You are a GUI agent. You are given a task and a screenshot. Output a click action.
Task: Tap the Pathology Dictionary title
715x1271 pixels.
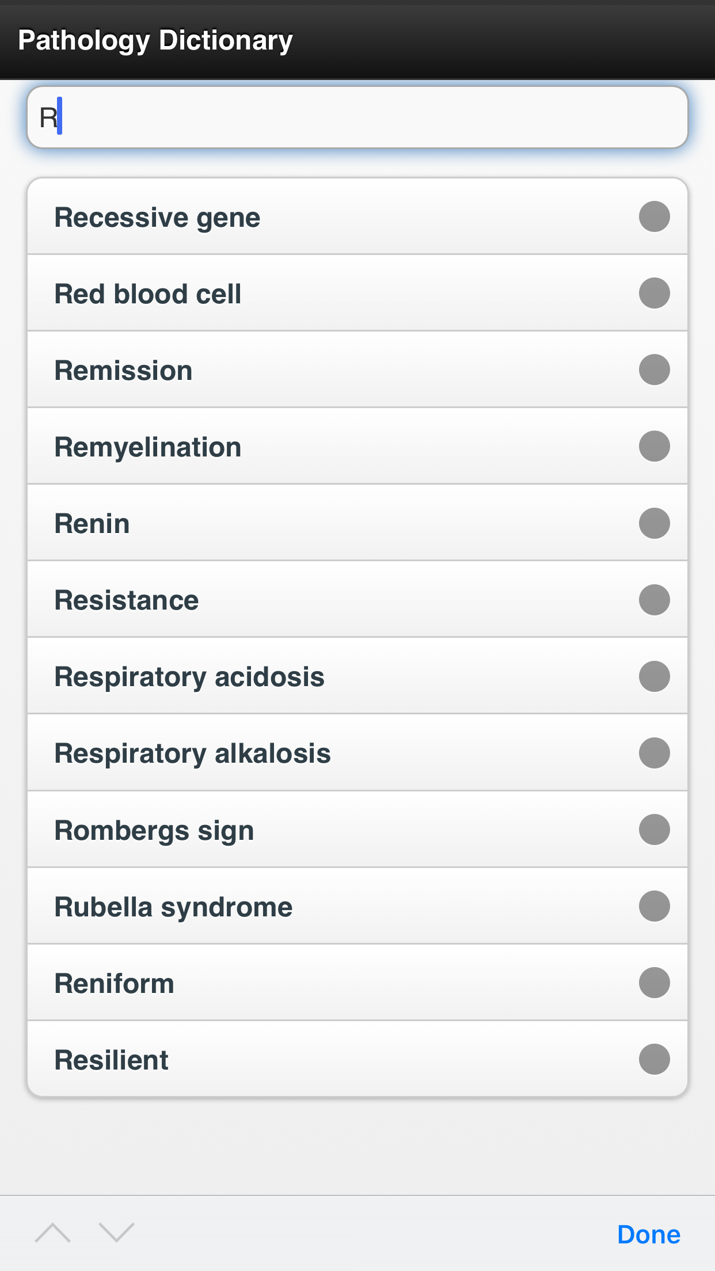(155, 41)
